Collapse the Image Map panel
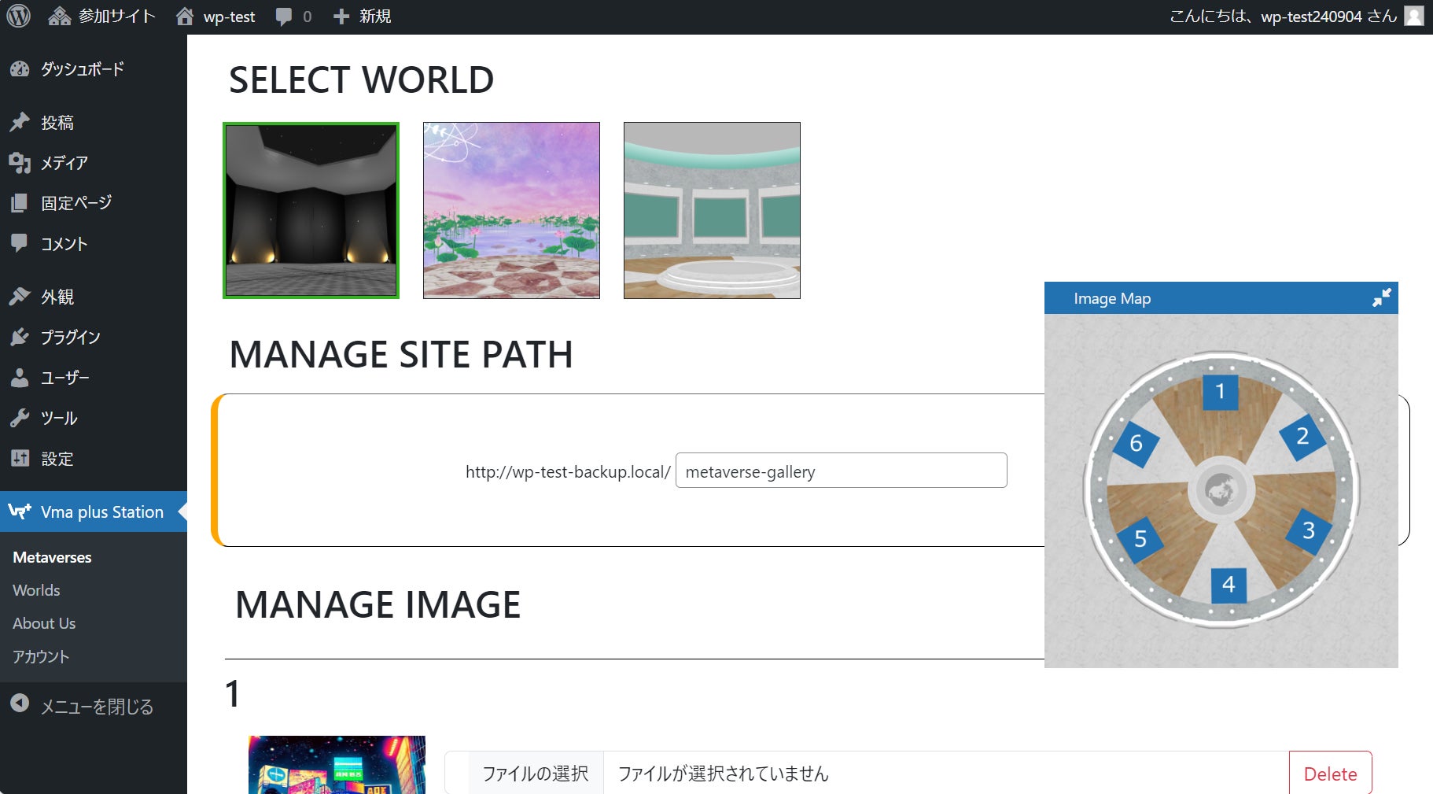The image size is (1433, 794). click(1382, 297)
